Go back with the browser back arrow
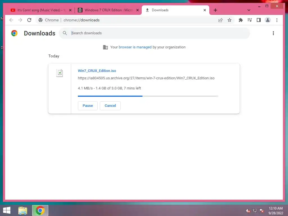 pos(11,20)
